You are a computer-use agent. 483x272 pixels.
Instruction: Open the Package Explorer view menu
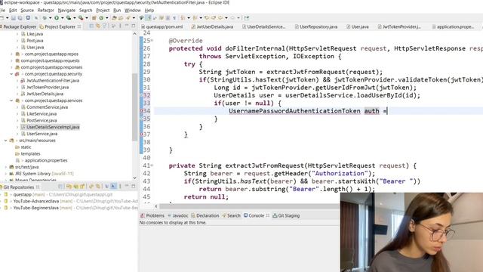(x=120, y=26)
